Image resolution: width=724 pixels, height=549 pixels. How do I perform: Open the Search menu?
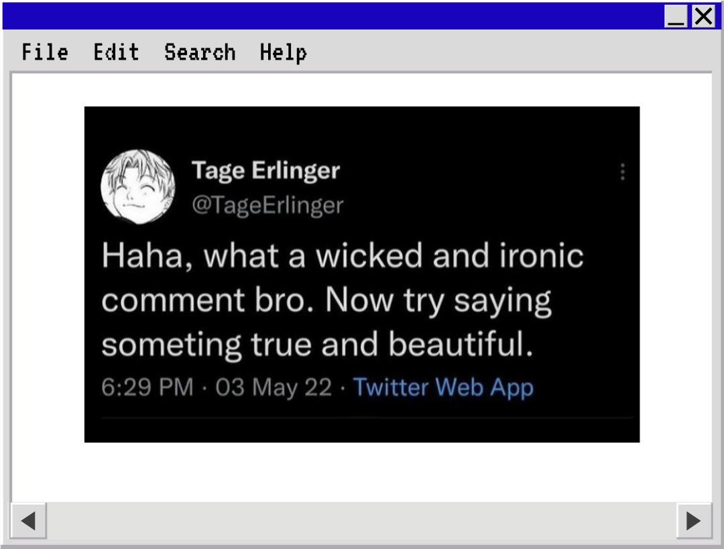click(x=200, y=52)
